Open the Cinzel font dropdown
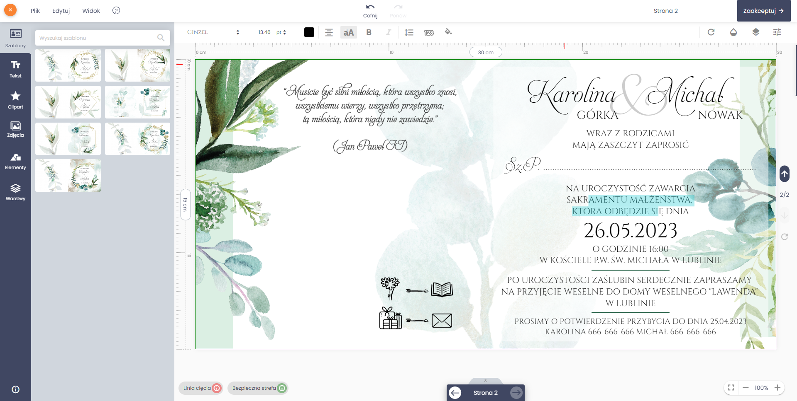The height and width of the screenshot is (401, 797). pyautogui.click(x=213, y=32)
